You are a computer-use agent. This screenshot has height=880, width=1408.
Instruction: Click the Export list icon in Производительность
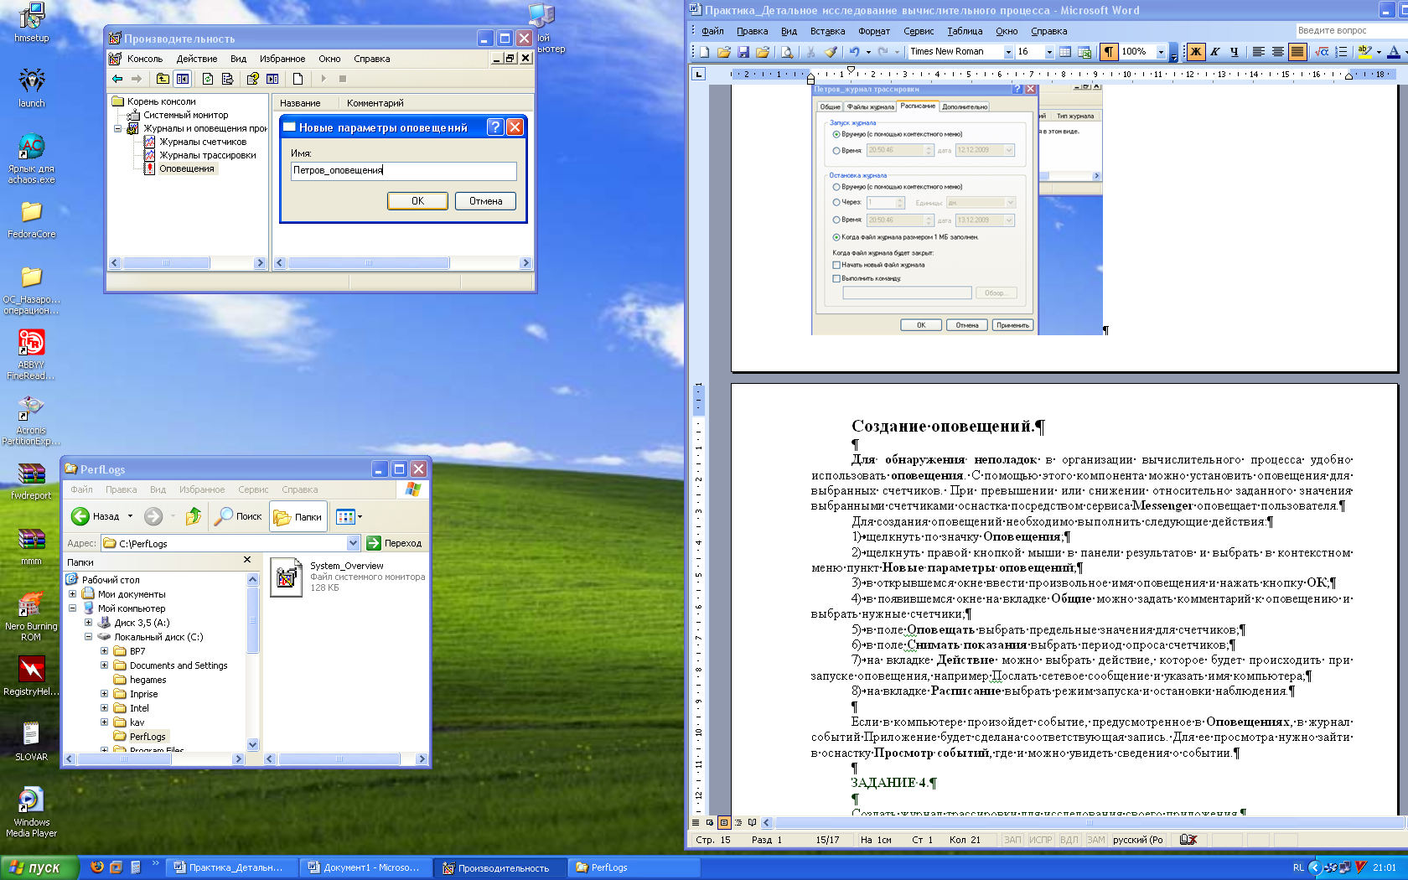[x=227, y=79]
